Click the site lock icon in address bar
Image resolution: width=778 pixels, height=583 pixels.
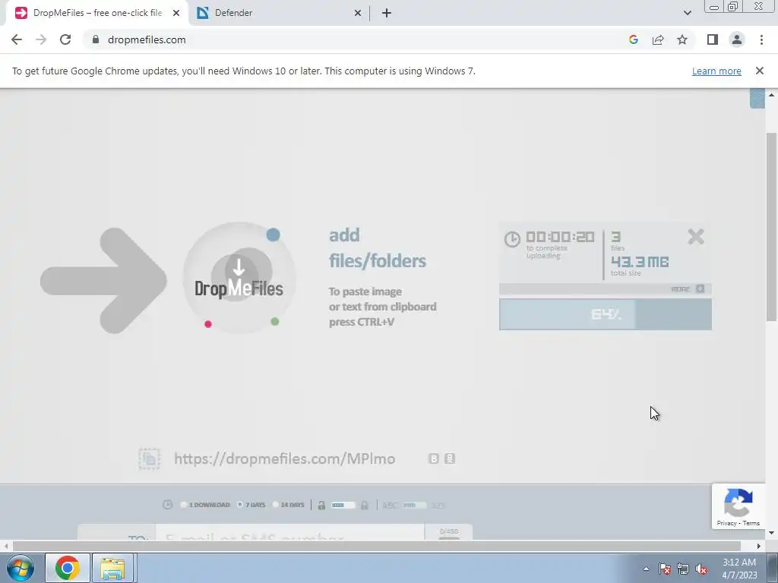pyautogui.click(x=96, y=39)
